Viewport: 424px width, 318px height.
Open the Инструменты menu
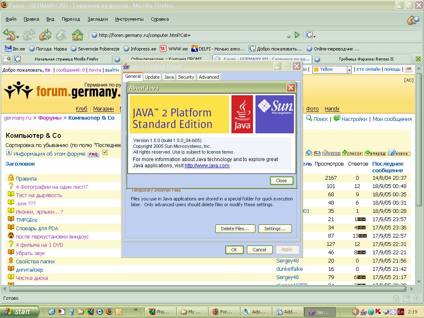coord(129,19)
